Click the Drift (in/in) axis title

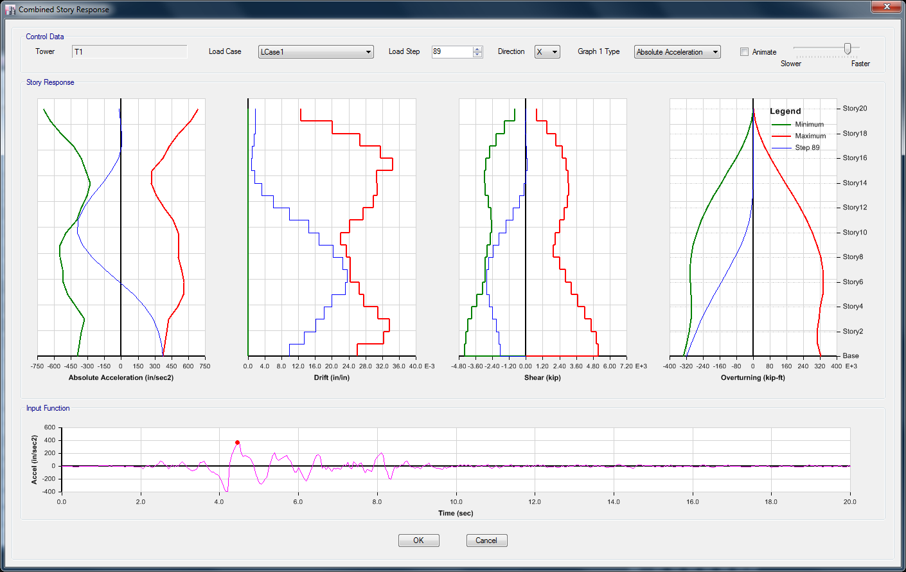coord(332,378)
